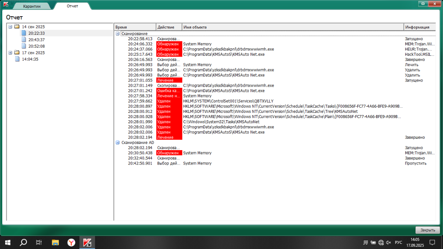The height and width of the screenshot is (249, 443).
Task: Sort by the Время column header
Action: tap(135, 27)
